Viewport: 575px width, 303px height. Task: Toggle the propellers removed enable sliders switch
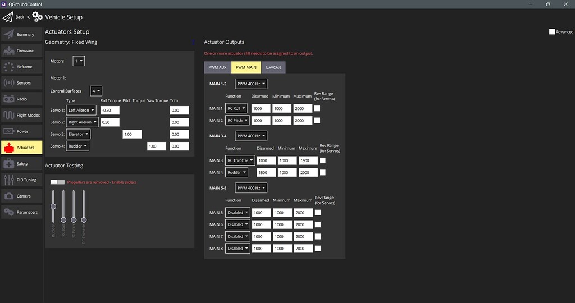click(x=57, y=182)
